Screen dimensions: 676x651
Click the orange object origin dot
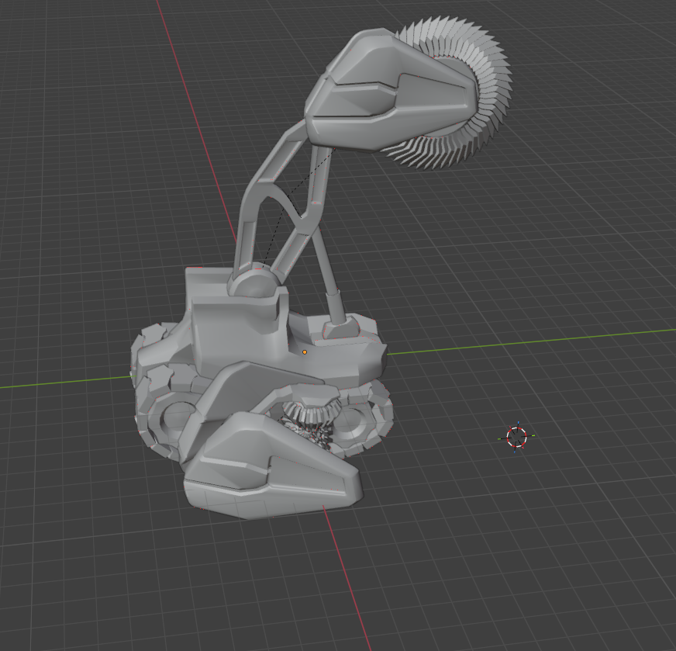(305, 352)
